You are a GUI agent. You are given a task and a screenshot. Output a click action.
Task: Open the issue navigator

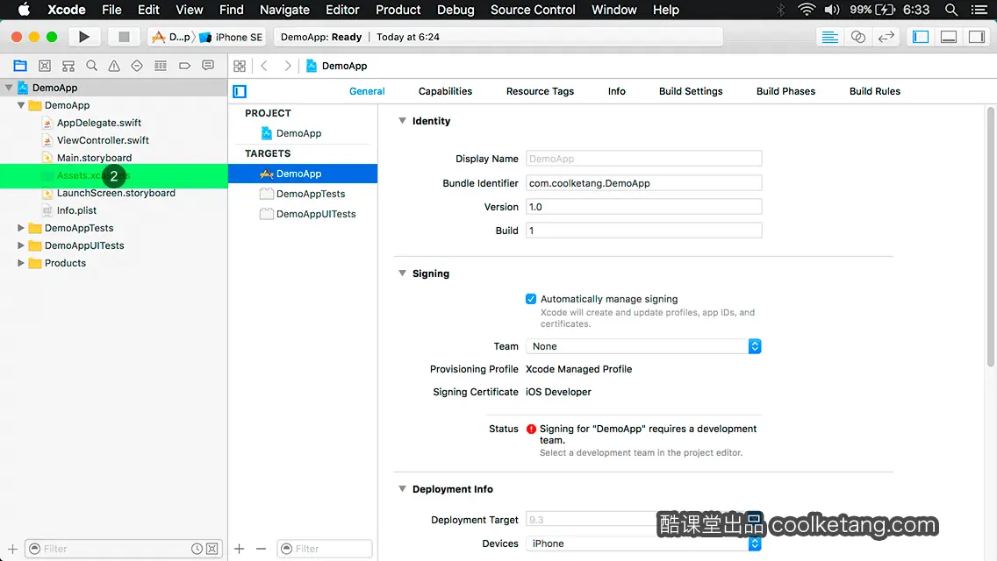click(114, 66)
